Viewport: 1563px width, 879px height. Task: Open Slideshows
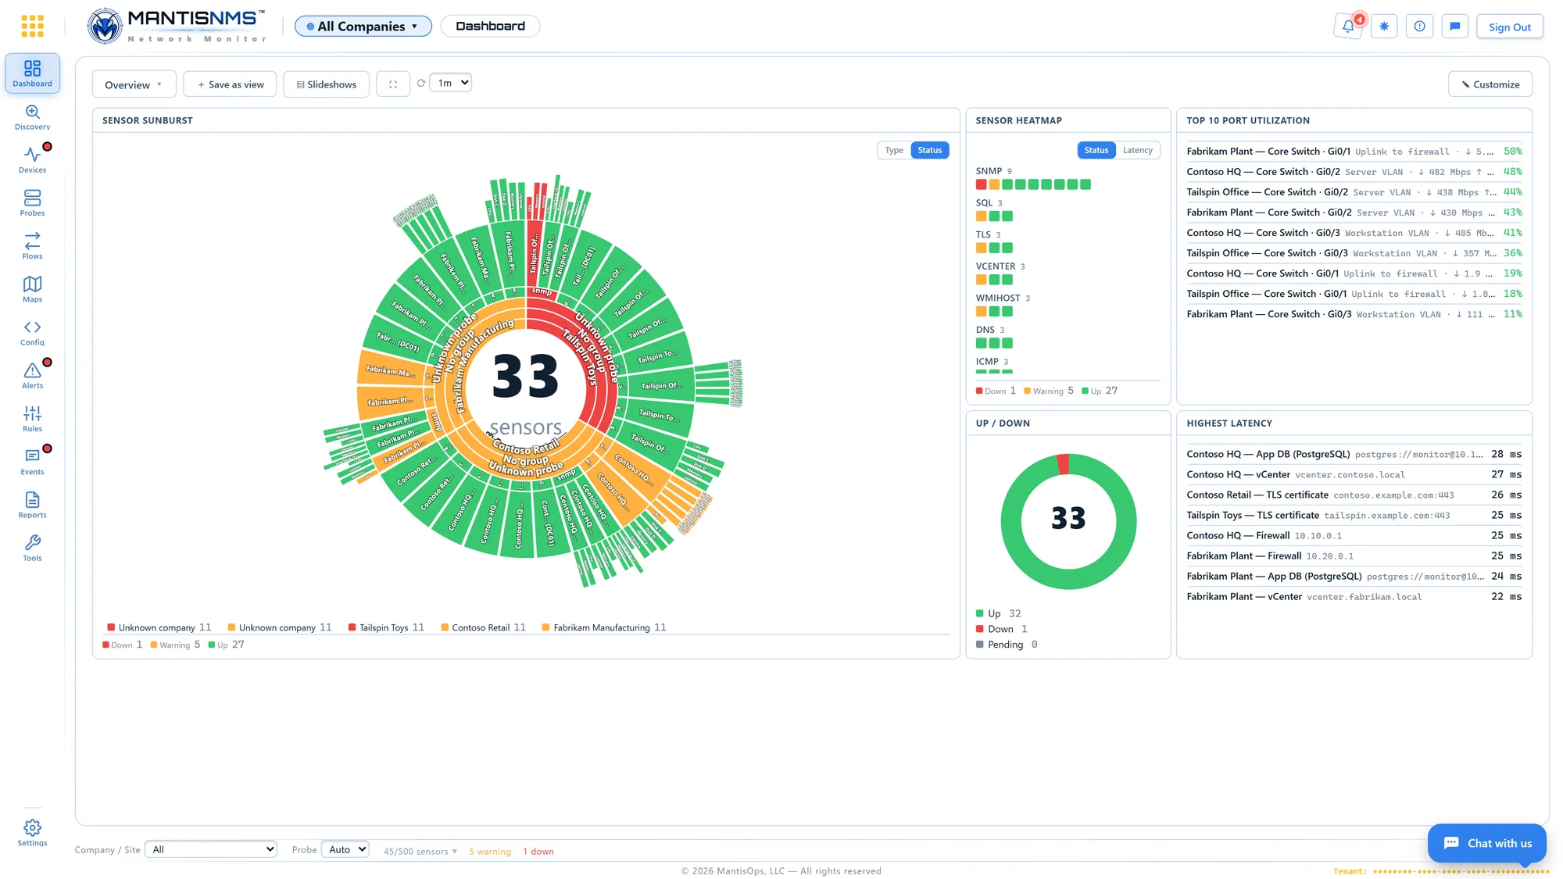[x=326, y=84]
